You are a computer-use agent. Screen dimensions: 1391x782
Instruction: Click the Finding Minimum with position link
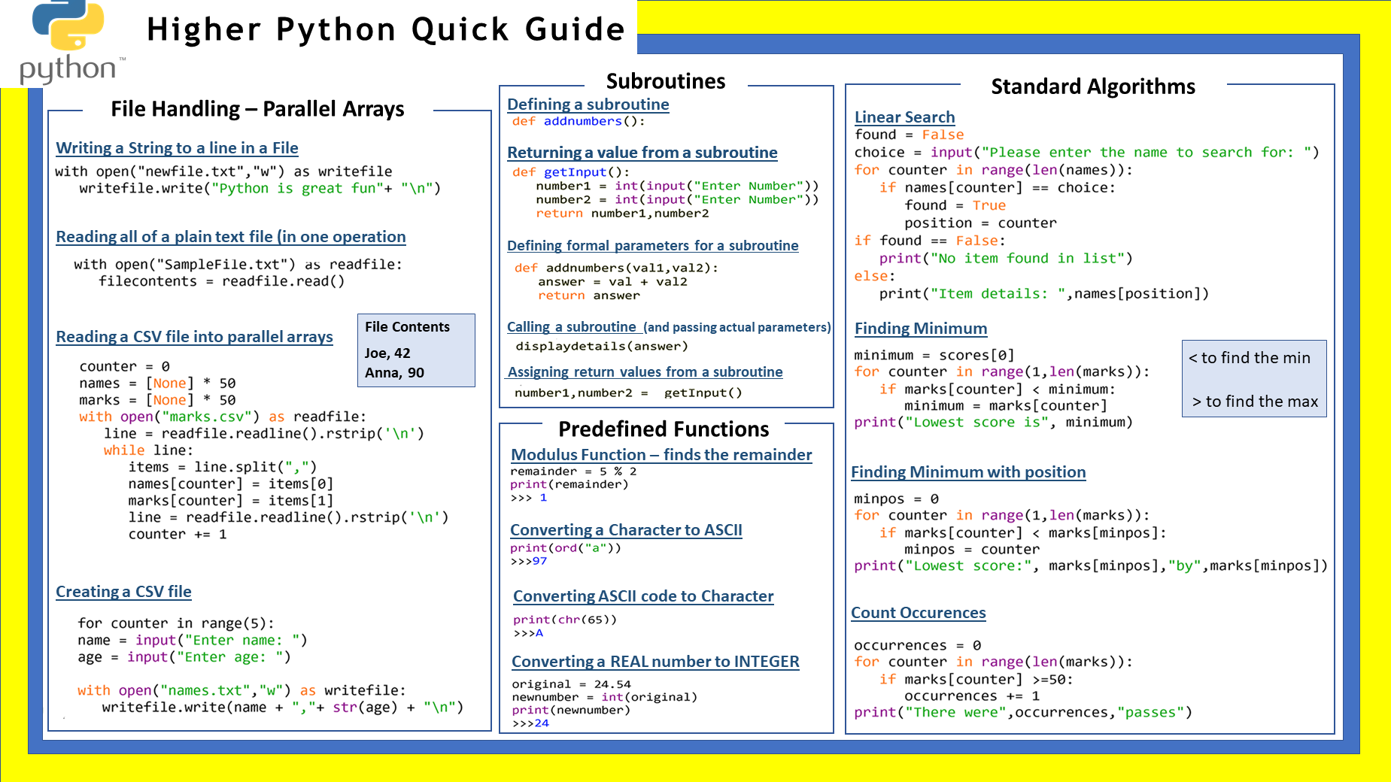pyautogui.click(x=968, y=472)
